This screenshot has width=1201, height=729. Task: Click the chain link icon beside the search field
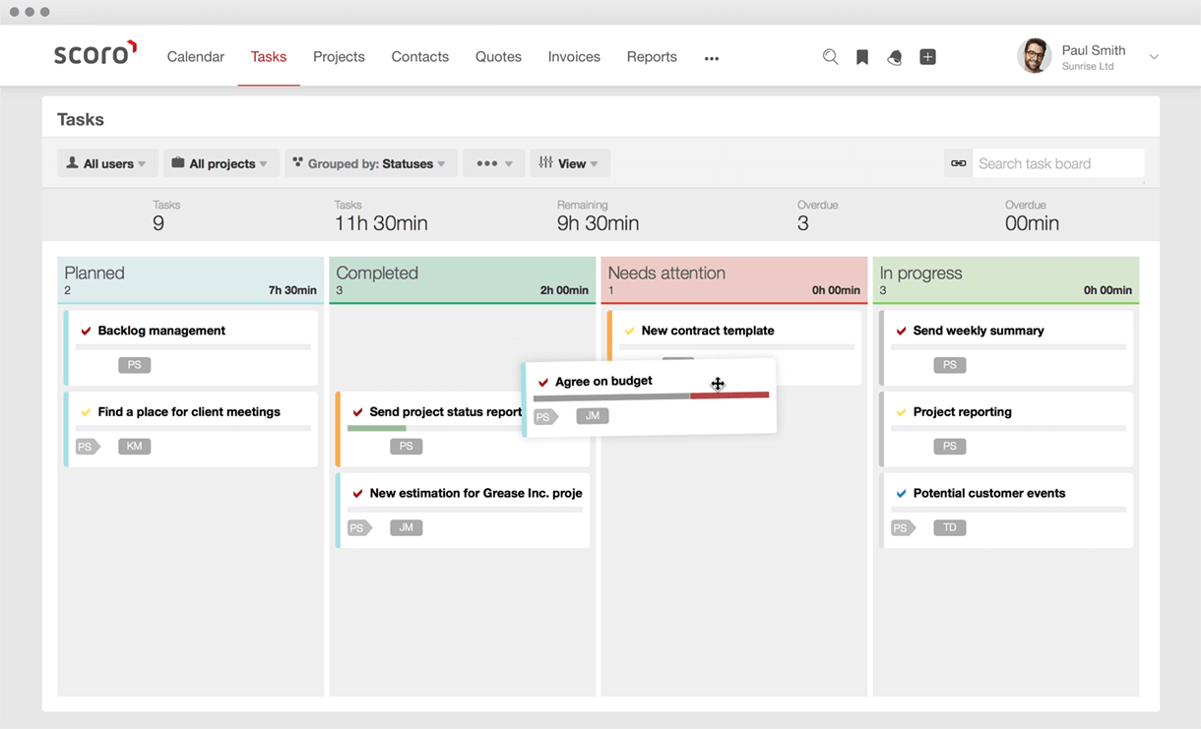pyautogui.click(x=958, y=163)
